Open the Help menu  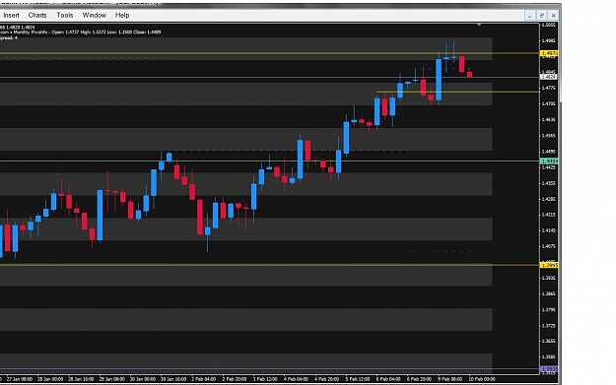tap(122, 15)
